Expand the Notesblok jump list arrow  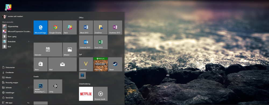29,41
